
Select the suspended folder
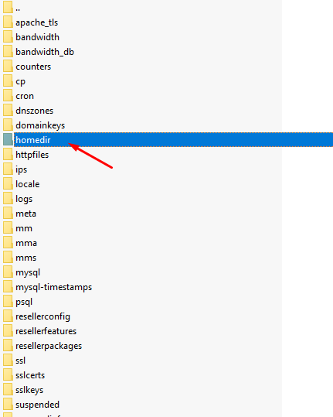(x=37, y=405)
